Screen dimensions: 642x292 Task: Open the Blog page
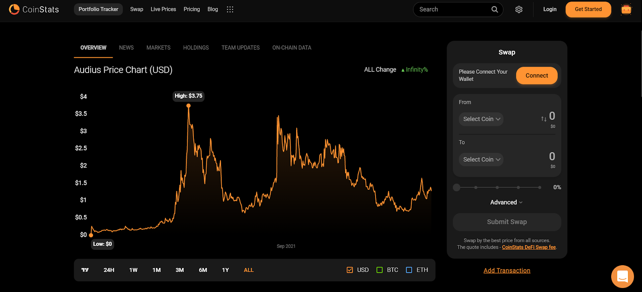tap(213, 9)
